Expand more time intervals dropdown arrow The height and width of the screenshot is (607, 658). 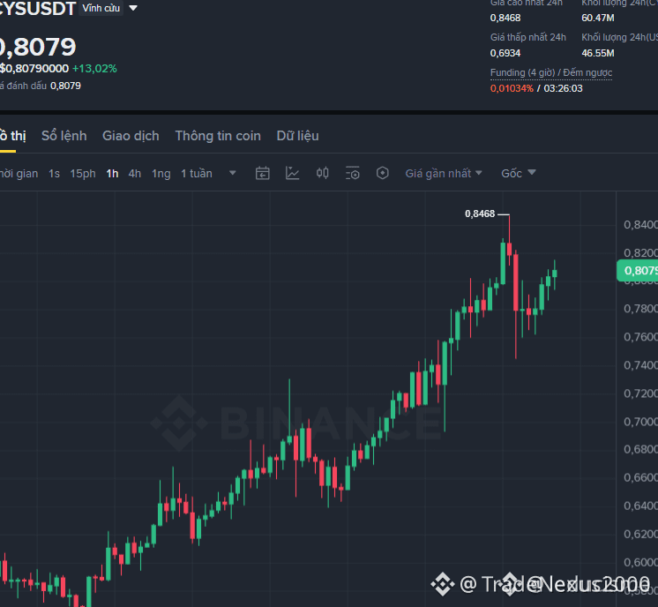click(x=233, y=173)
